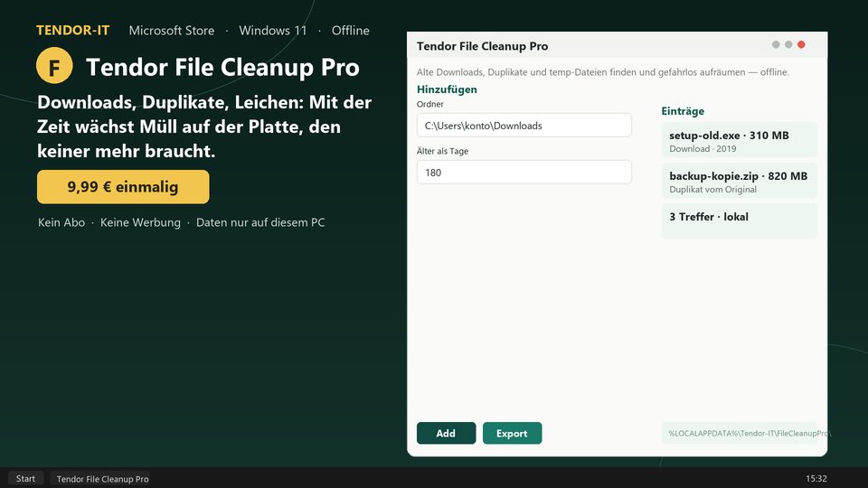
Task: Click Daten nur auf diesem PC text
Action: coord(260,222)
